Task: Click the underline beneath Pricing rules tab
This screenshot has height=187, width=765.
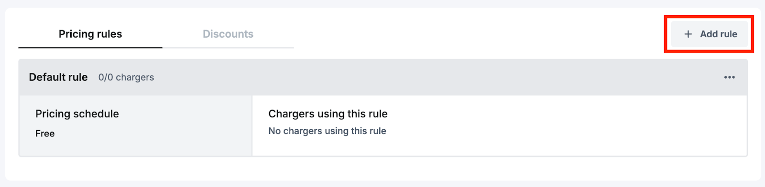Action: (90, 47)
